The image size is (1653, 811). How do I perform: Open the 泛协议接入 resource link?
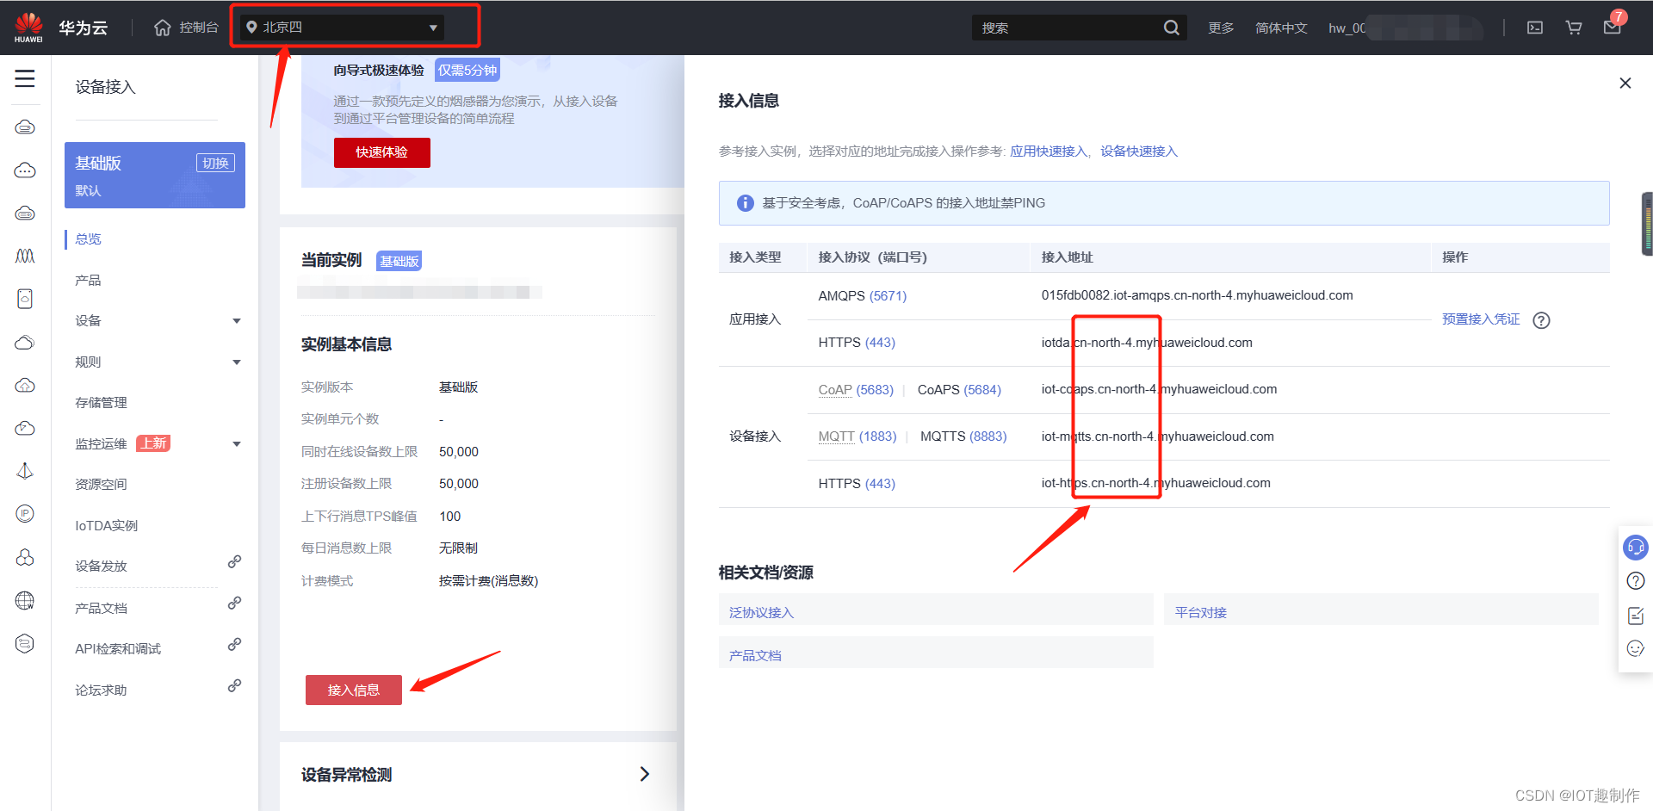(761, 613)
